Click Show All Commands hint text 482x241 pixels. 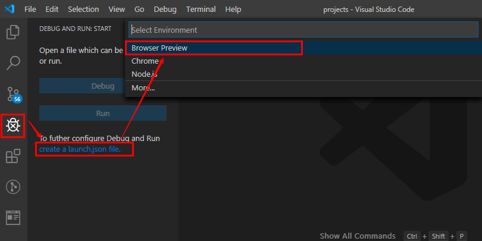click(358, 236)
